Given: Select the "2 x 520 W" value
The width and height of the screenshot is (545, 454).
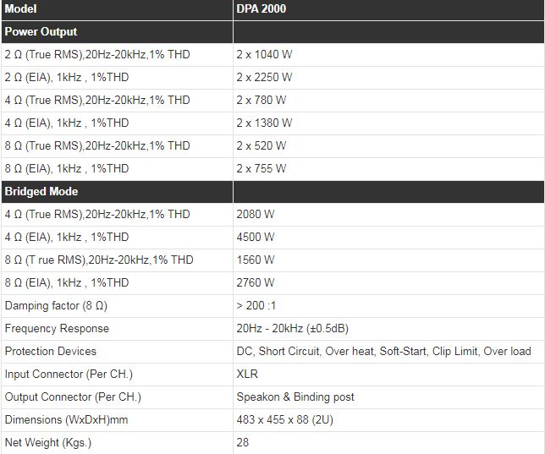Looking at the screenshot, I should (261, 145).
